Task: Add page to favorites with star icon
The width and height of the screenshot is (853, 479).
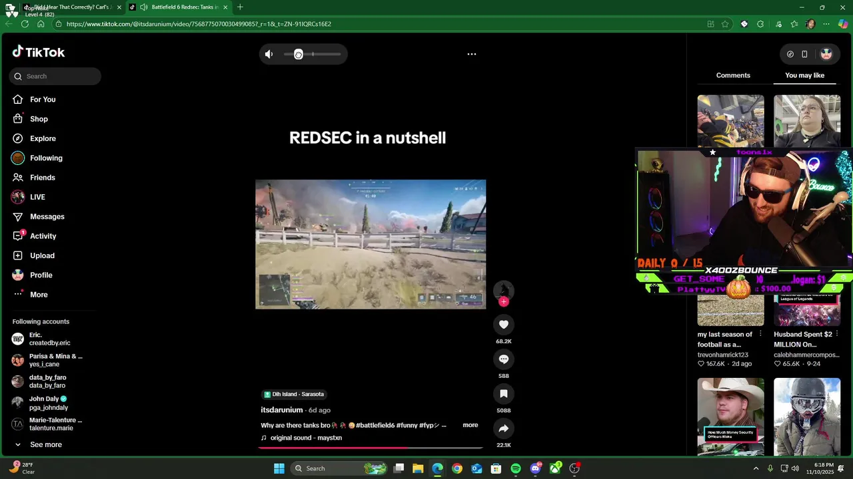Action: (x=725, y=24)
